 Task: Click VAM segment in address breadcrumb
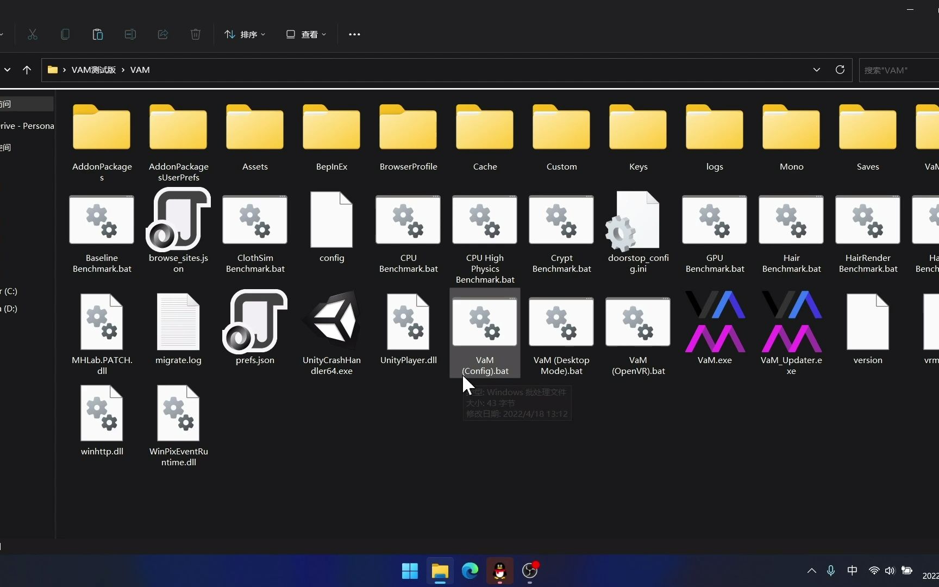pos(140,70)
